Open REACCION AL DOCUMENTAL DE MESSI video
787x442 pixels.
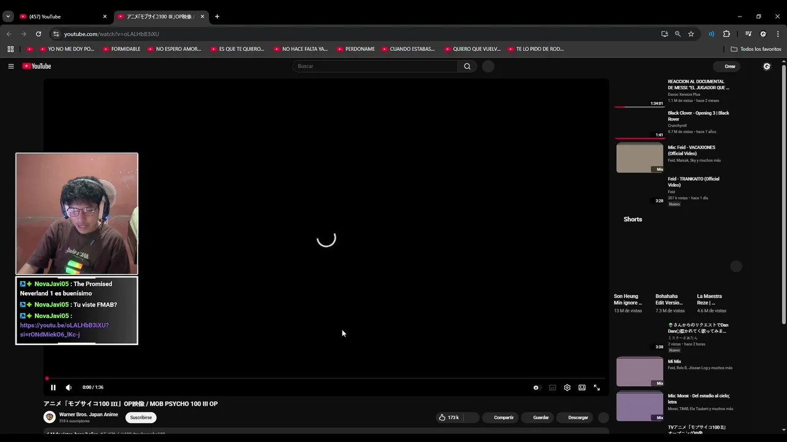pyautogui.click(x=698, y=85)
